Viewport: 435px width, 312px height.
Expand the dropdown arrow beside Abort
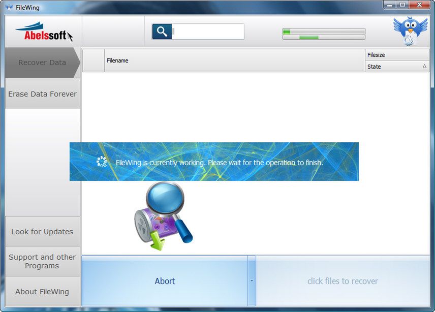click(x=252, y=281)
